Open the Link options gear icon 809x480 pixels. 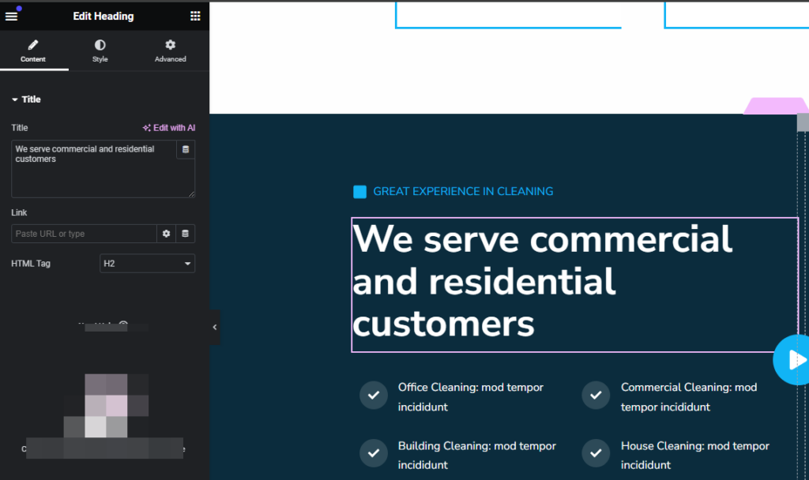tap(166, 234)
